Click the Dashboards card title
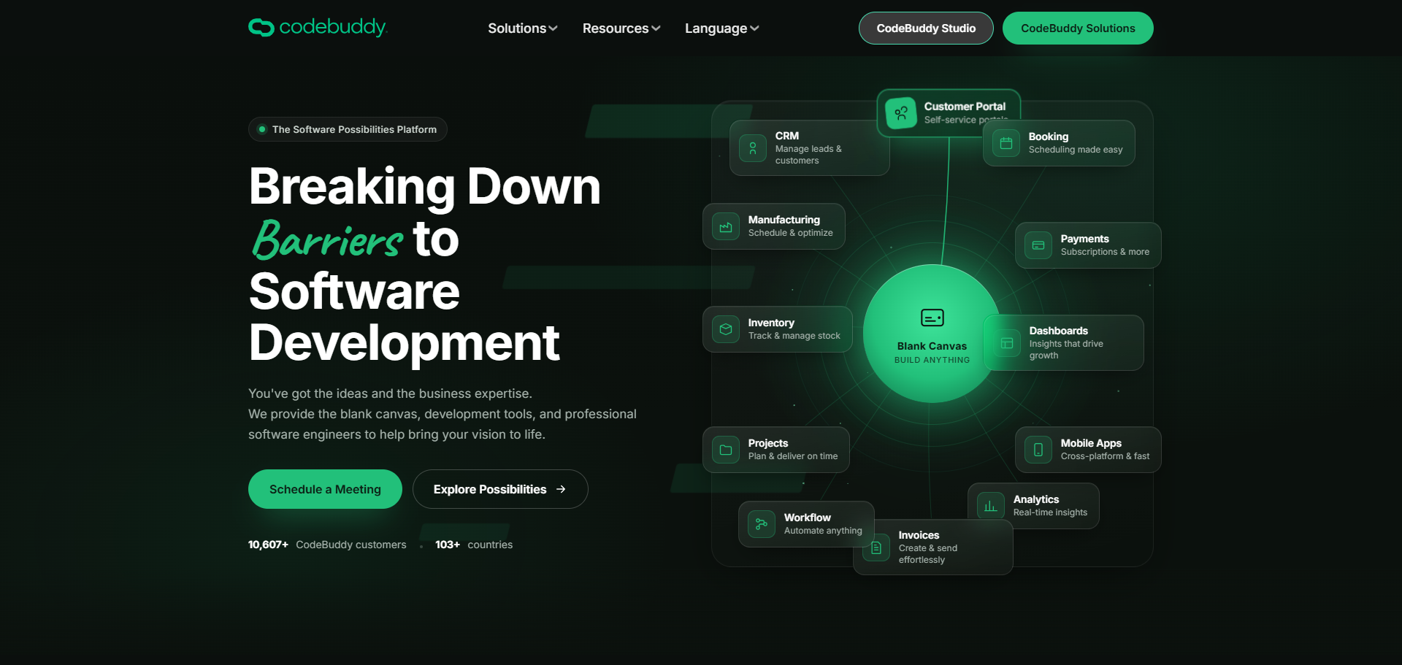This screenshot has width=1402, height=665. (x=1058, y=331)
